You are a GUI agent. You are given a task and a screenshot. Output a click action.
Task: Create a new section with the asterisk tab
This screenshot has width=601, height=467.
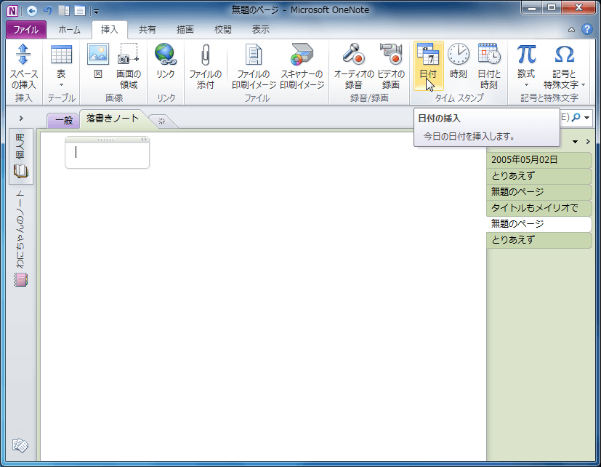(162, 121)
